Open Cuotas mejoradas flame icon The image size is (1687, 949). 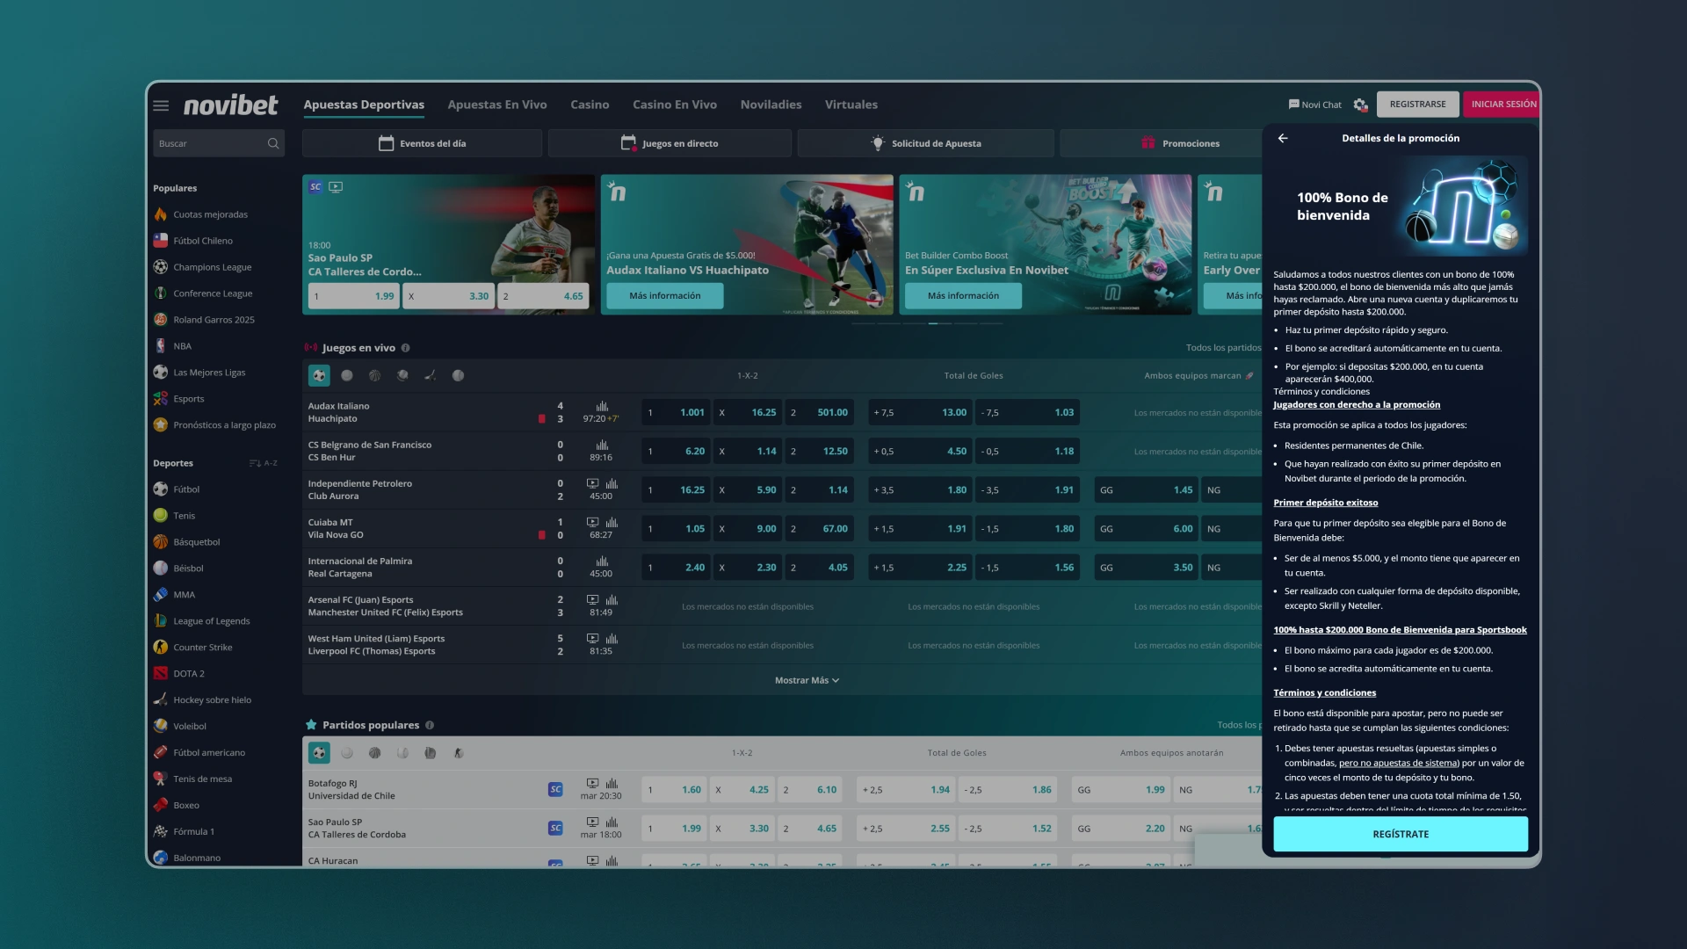(x=160, y=214)
